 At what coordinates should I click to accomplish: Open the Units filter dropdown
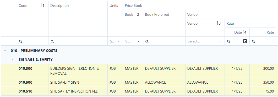tap(118, 41)
